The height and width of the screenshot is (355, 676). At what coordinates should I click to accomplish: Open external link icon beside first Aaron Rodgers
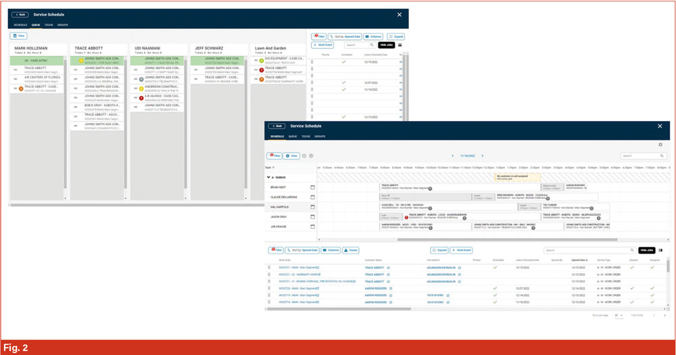[391, 289]
